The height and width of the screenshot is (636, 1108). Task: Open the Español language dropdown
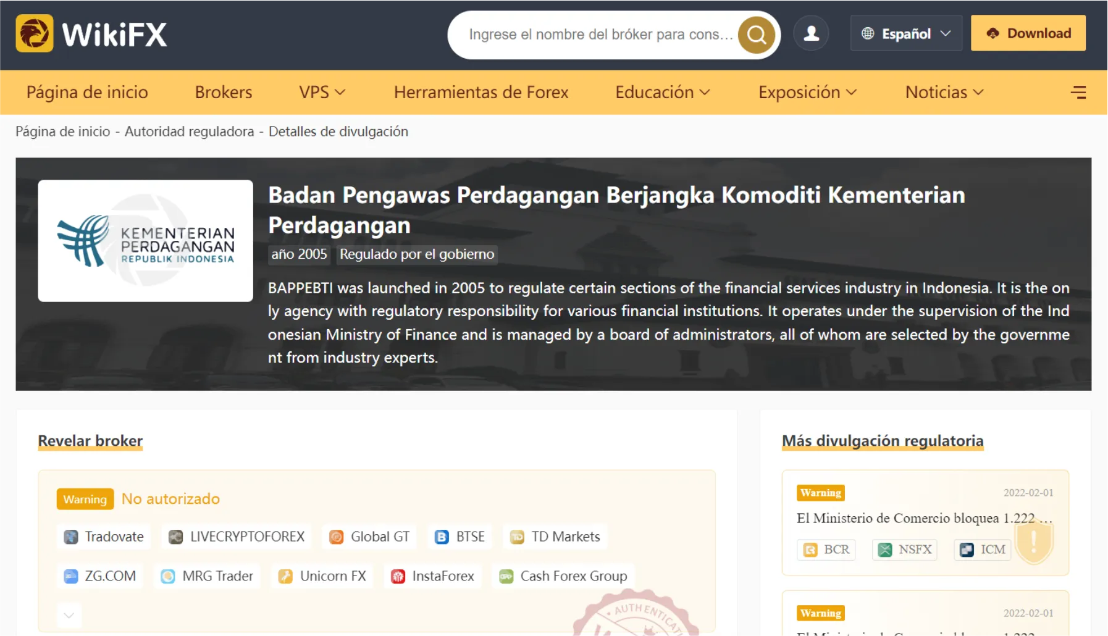point(906,33)
